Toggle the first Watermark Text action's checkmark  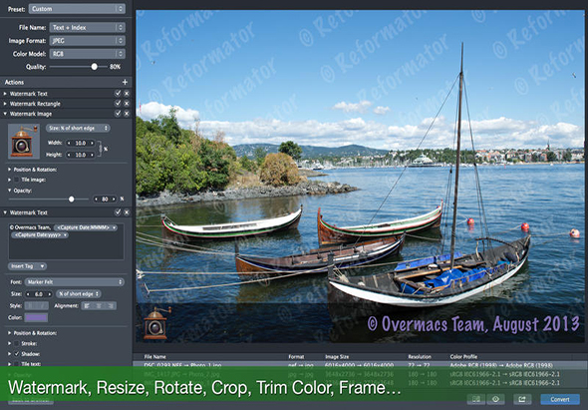click(118, 93)
